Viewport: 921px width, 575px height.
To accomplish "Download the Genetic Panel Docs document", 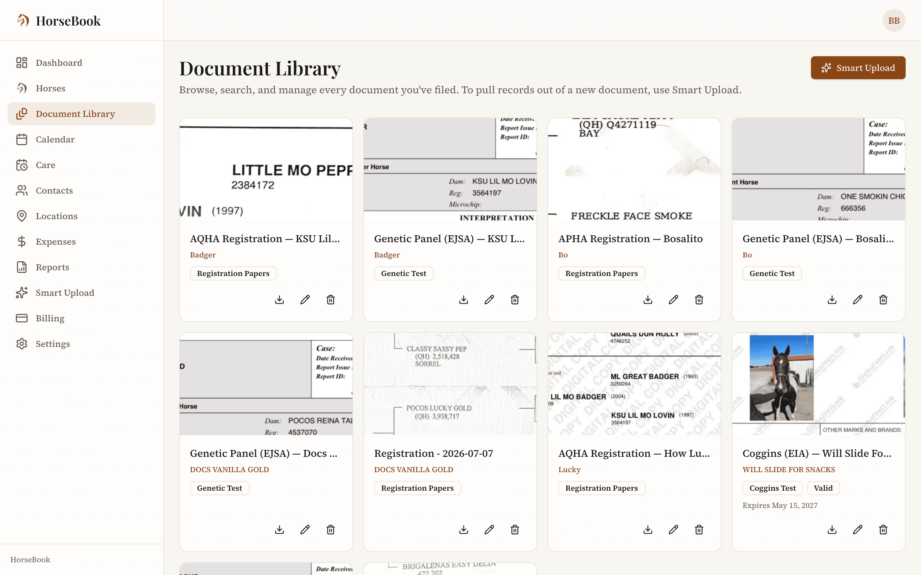I will (279, 530).
